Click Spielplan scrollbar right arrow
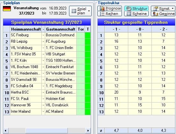Viewport: 176px width, 134px height. 88,130
